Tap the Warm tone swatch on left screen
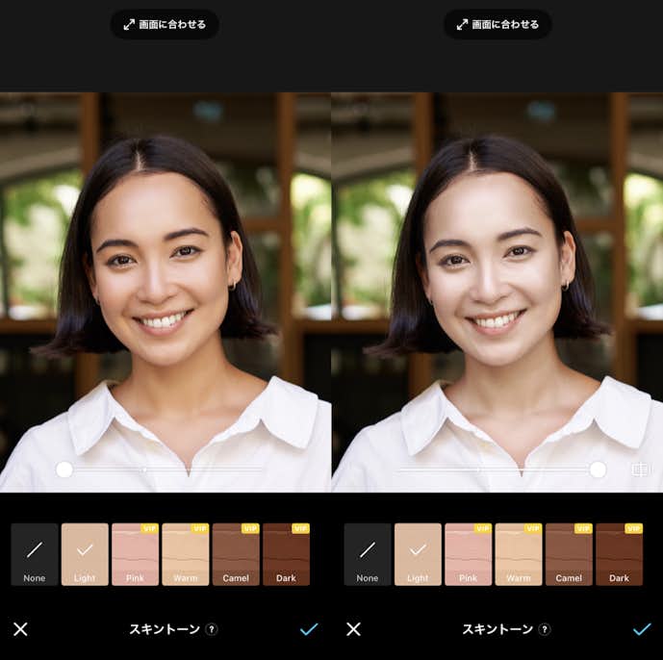The width and height of the screenshot is (663, 660). [x=185, y=555]
